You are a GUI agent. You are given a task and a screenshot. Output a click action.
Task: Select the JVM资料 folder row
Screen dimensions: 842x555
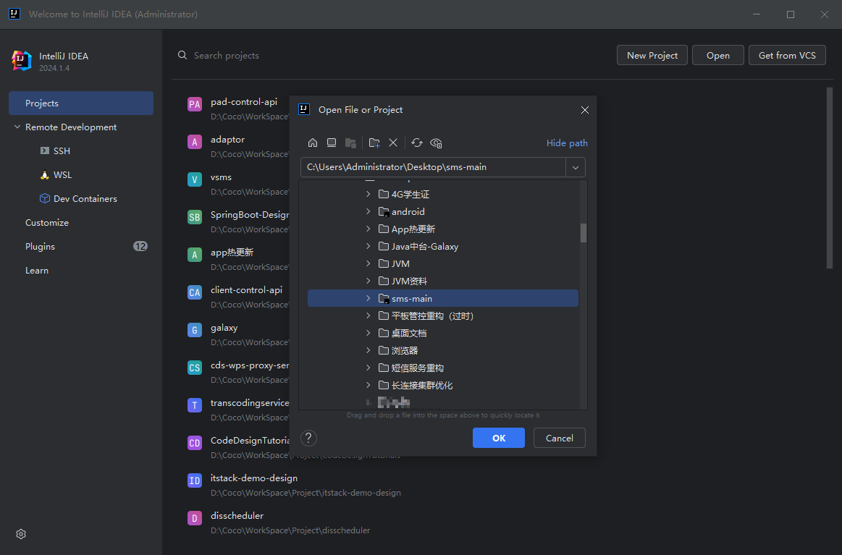[443, 281]
